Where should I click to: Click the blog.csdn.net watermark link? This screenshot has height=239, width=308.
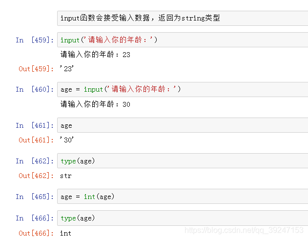coord(244,230)
